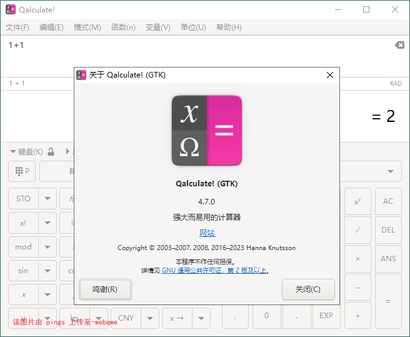Open the programming keypad P button
The height and width of the screenshot is (337, 410).
point(22,171)
